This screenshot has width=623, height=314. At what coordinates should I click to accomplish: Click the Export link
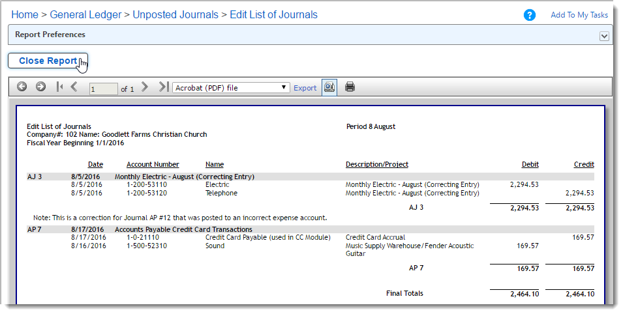click(x=305, y=88)
